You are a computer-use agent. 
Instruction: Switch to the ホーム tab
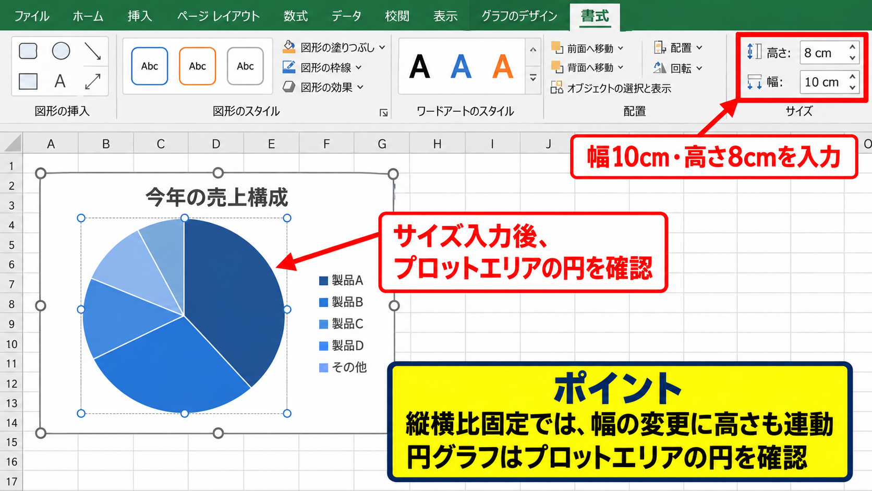88,16
